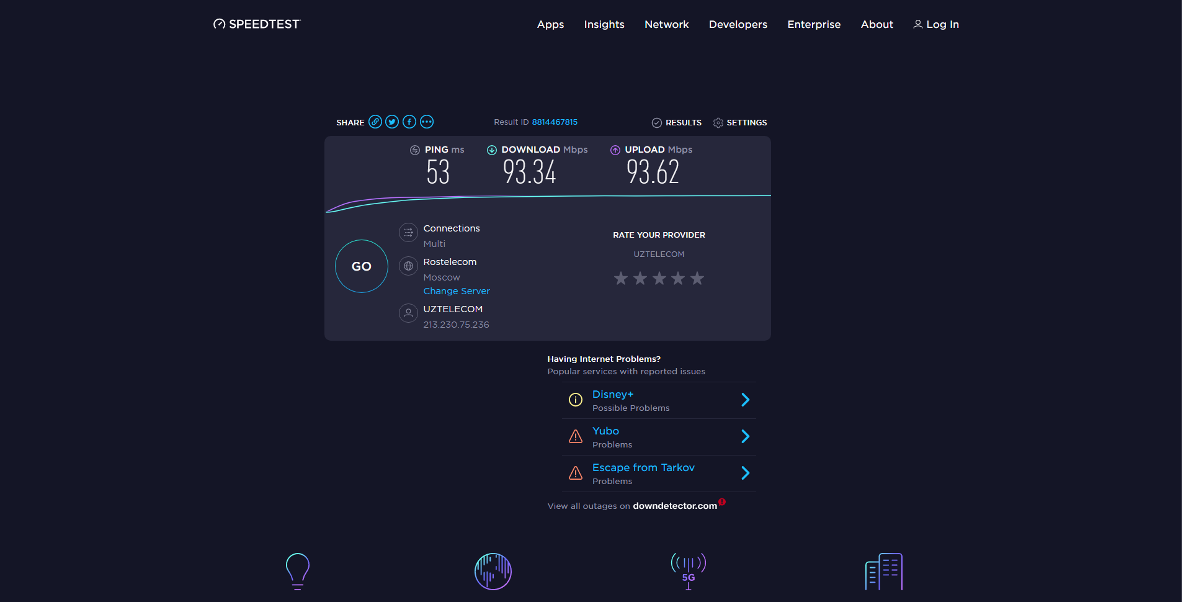1191x602 pixels.
Task: Click the lightbulb icon at bottom
Action: click(298, 571)
